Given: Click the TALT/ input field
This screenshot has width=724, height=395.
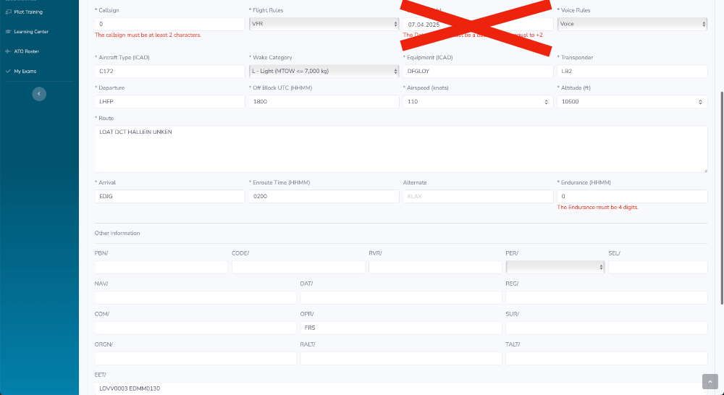Looking at the screenshot, I should (x=607, y=359).
